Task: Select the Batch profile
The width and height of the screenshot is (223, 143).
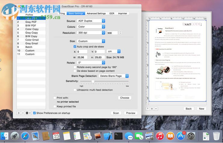Action: tap(31, 47)
